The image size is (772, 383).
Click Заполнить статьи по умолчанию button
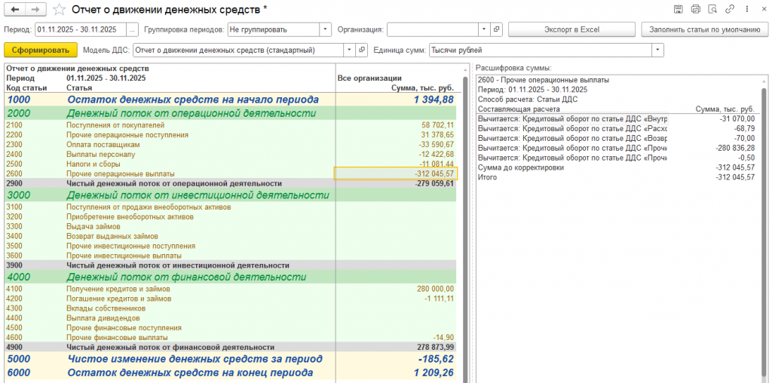[705, 29]
